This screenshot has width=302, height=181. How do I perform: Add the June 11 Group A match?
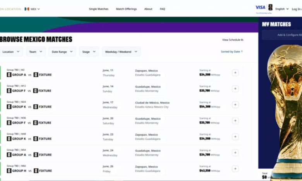tap(235, 73)
